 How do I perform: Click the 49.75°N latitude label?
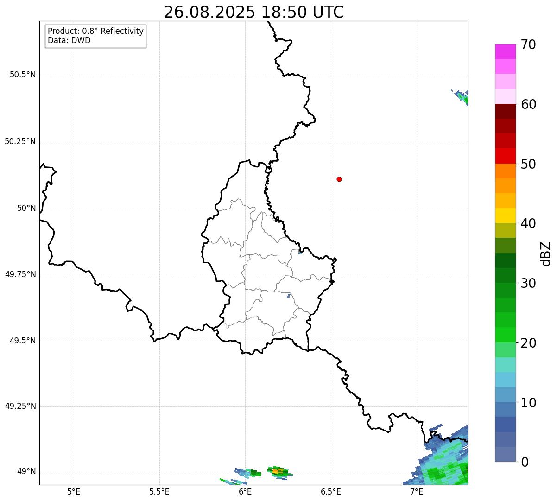[20, 274]
